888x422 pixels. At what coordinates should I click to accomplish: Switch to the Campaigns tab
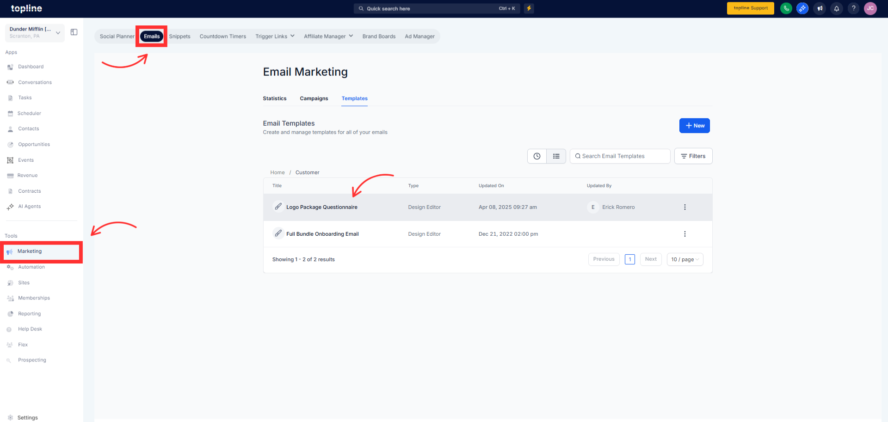point(314,98)
